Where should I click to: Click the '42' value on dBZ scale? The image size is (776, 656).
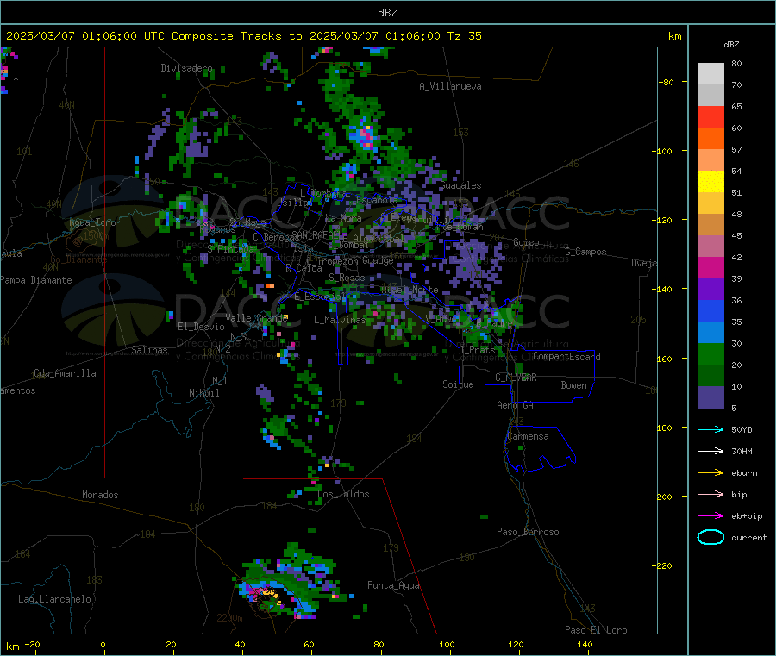[736, 257]
